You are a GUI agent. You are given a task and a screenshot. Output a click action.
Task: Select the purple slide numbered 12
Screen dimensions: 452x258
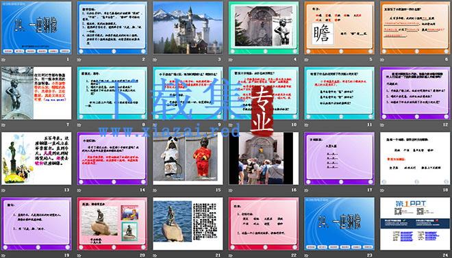tap(415, 93)
